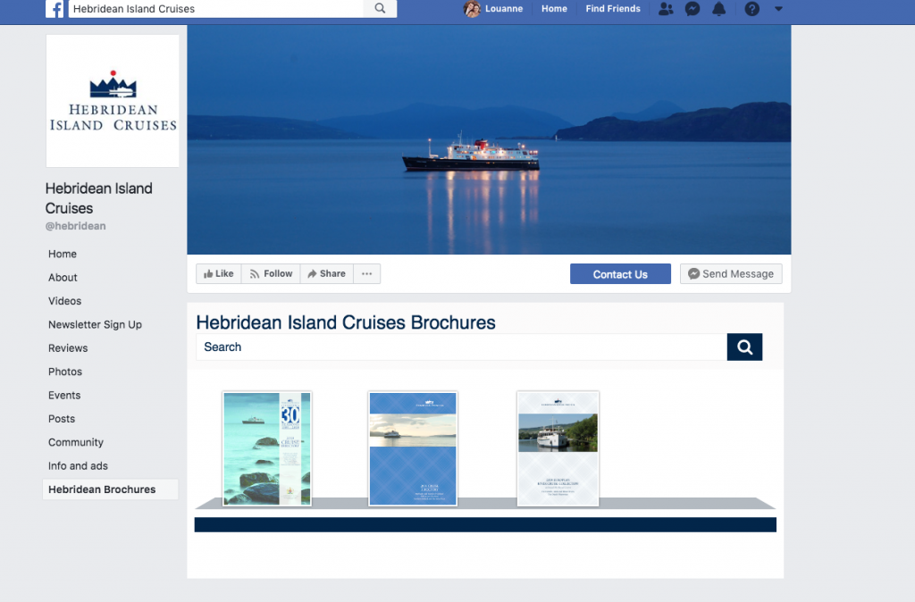Go to Home in the top bar
This screenshot has width=915, height=602.
554,9
